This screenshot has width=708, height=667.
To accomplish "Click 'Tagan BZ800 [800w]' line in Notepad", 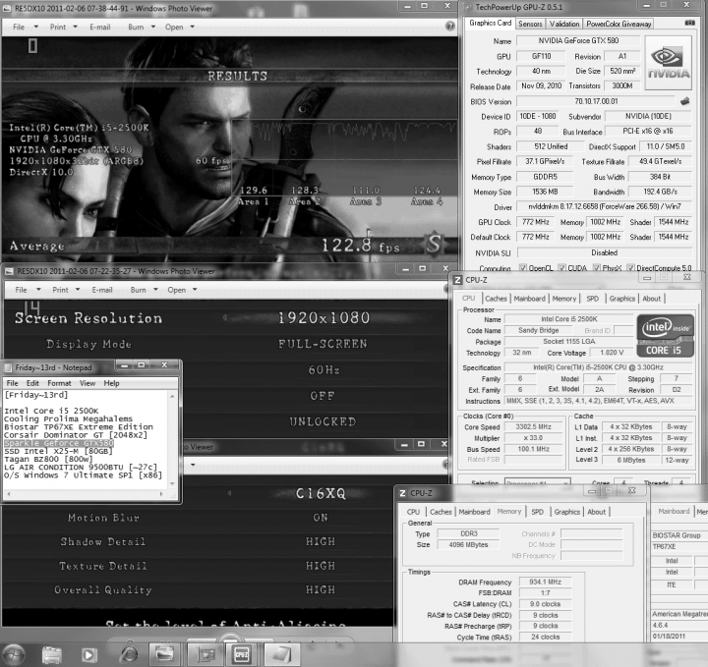I will pyautogui.click(x=48, y=459).
